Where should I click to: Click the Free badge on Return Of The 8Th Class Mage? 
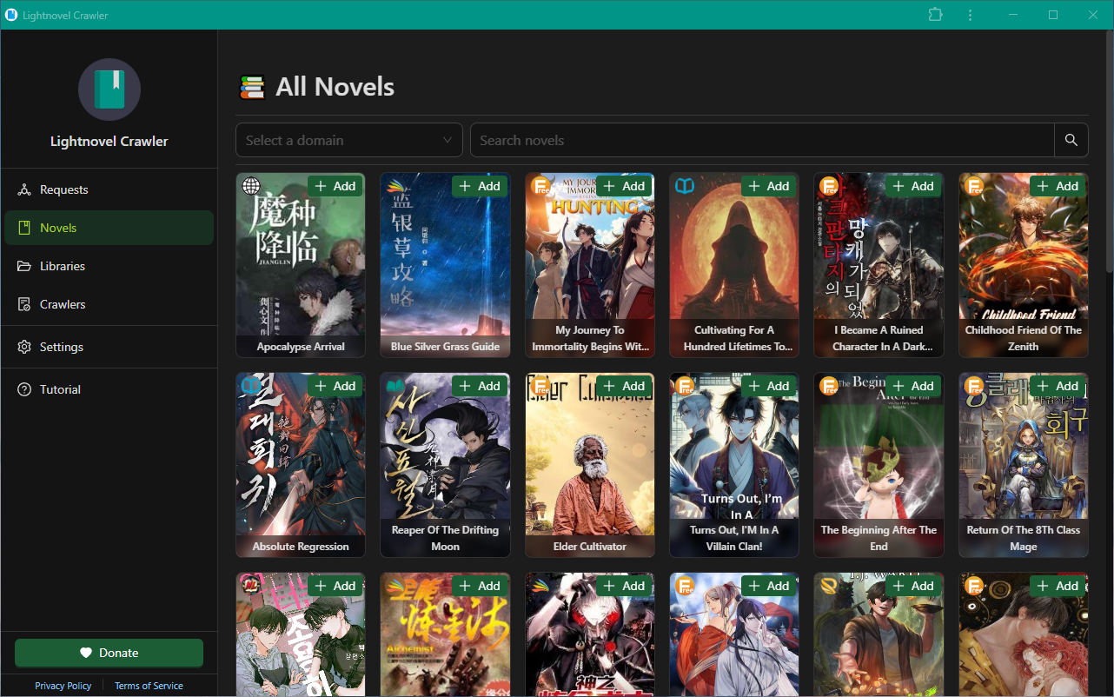973,386
